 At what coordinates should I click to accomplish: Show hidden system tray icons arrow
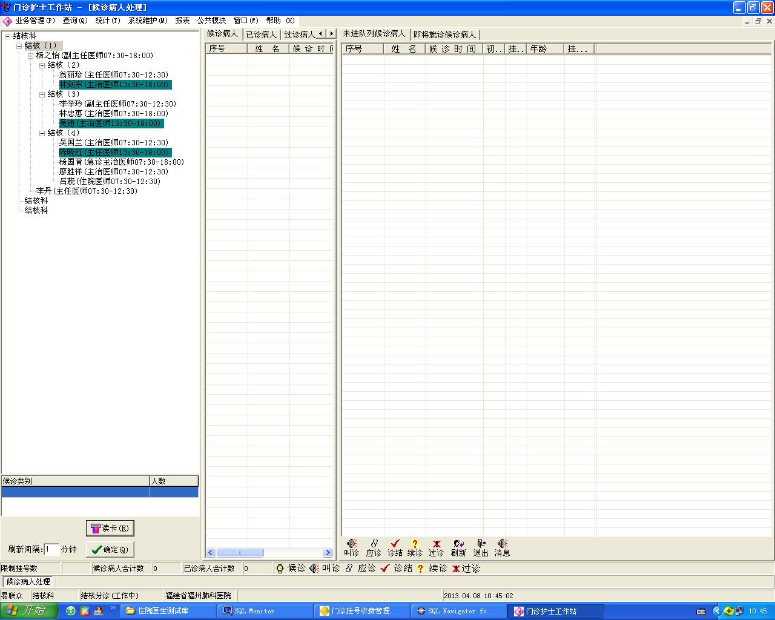pyautogui.click(x=717, y=612)
